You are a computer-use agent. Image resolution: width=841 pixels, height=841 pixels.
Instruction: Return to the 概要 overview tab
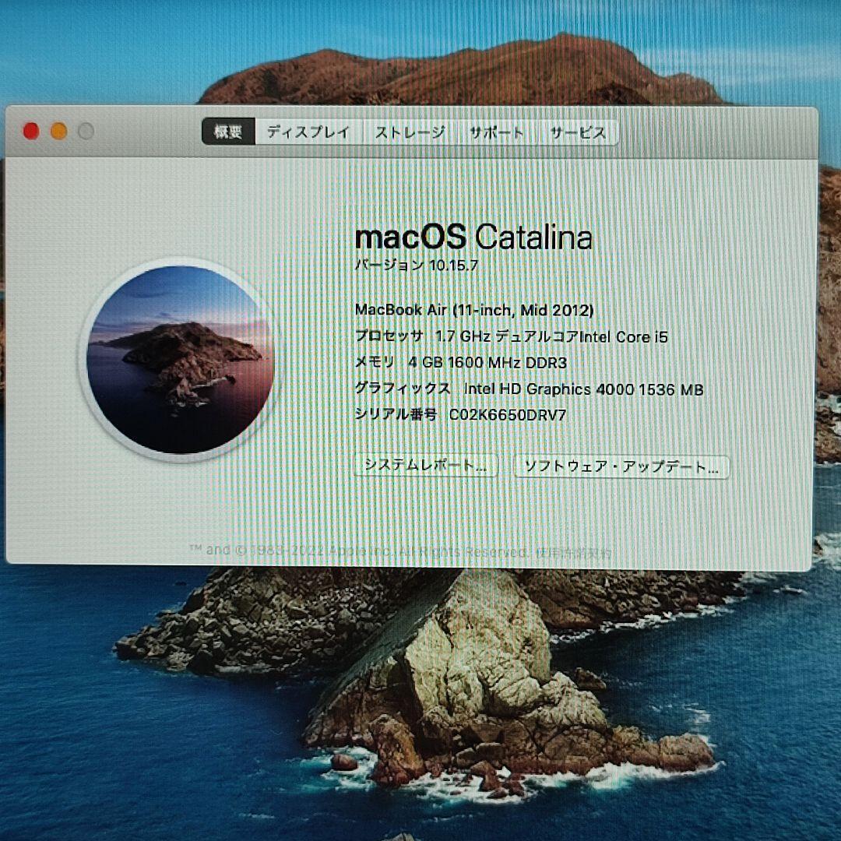click(229, 131)
